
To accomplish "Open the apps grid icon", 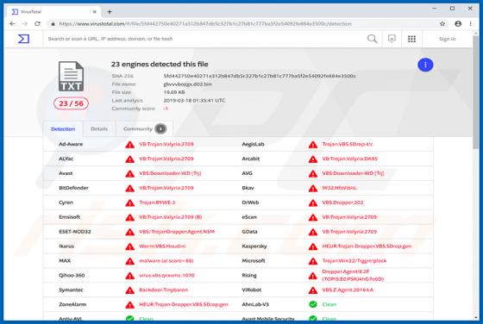I will pos(412,39).
